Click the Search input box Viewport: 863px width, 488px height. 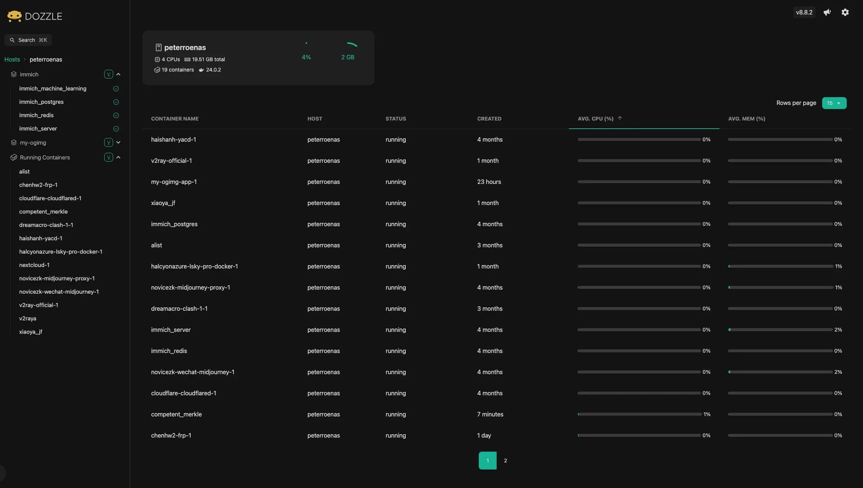click(28, 40)
